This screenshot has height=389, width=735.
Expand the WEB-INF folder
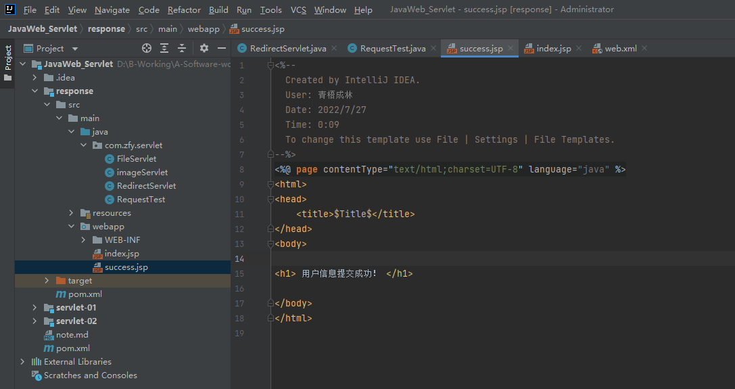[83, 240]
